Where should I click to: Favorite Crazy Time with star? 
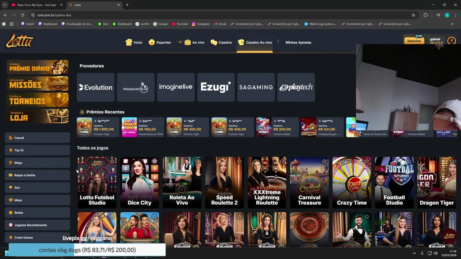point(367,161)
